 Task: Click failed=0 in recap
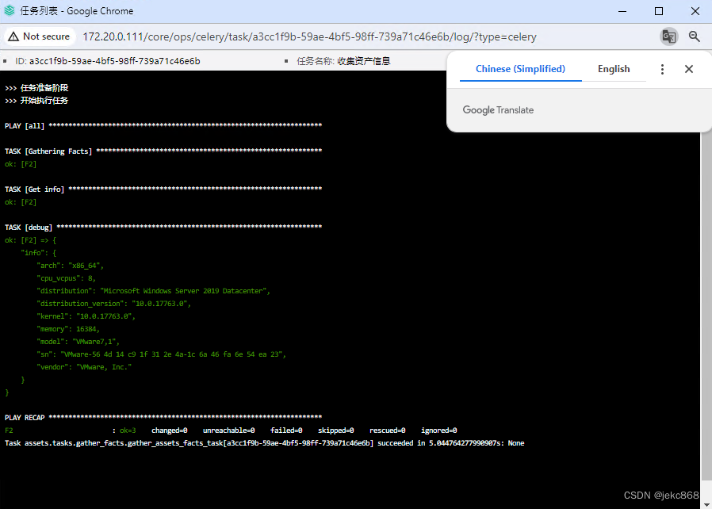tap(286, 431)
